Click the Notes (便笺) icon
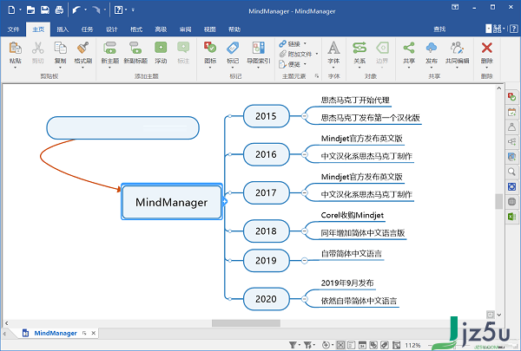Viewport: 521px width, 351px height. pyautogui.click(x=282, y=64)
